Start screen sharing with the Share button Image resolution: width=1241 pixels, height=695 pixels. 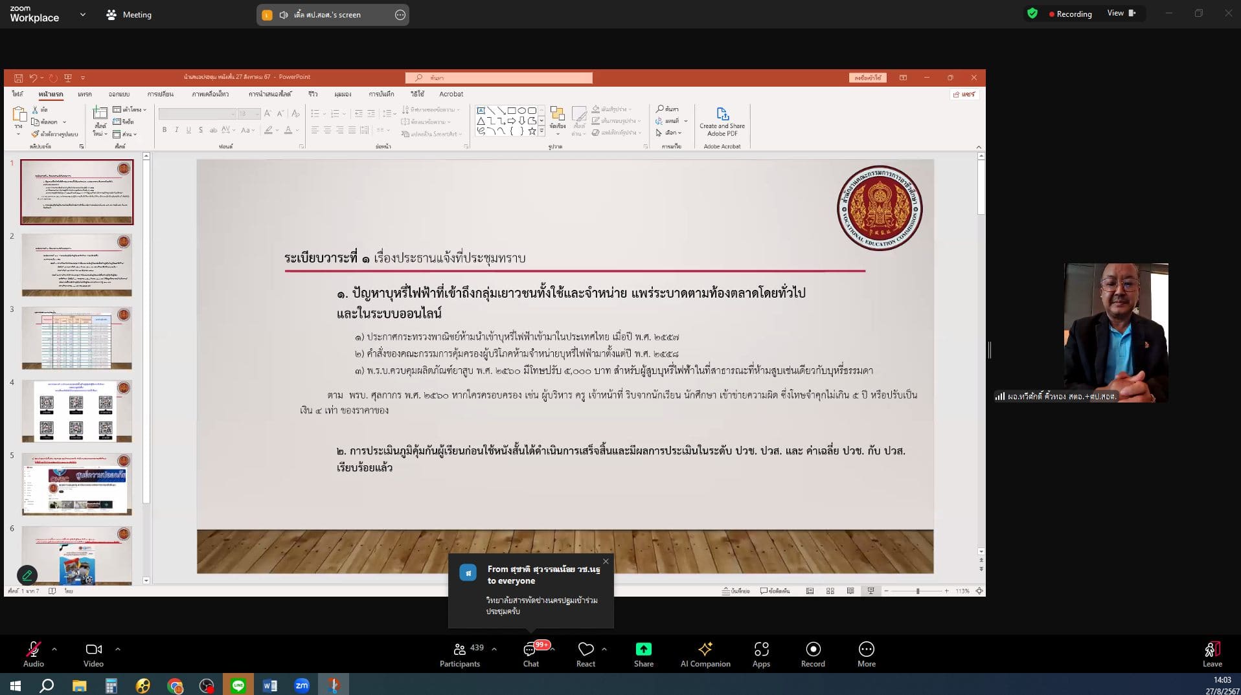[643, 650]
